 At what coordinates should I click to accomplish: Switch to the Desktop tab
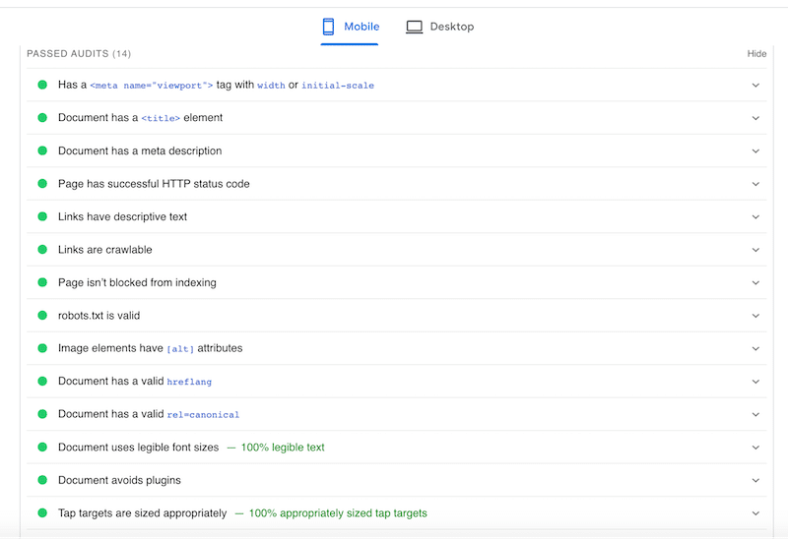pyautogui.click(x=439, y=27)
